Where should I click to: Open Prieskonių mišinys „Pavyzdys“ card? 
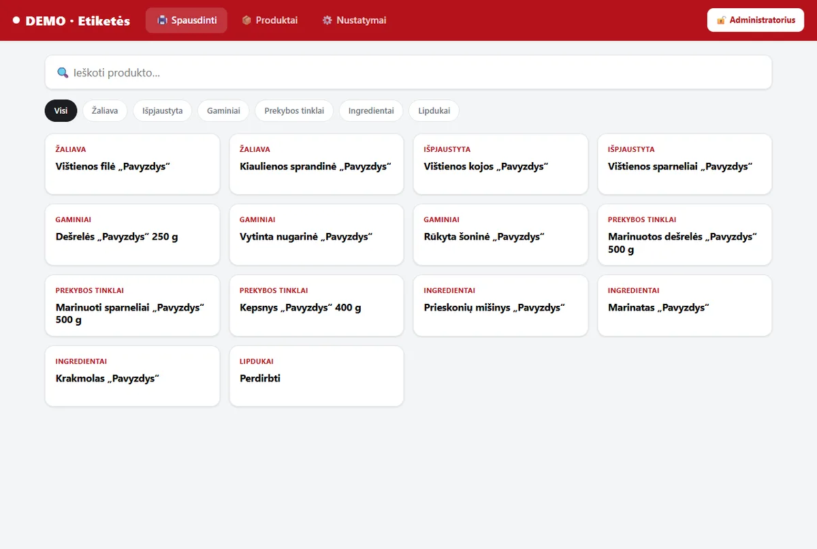click(x=500, y=306)
